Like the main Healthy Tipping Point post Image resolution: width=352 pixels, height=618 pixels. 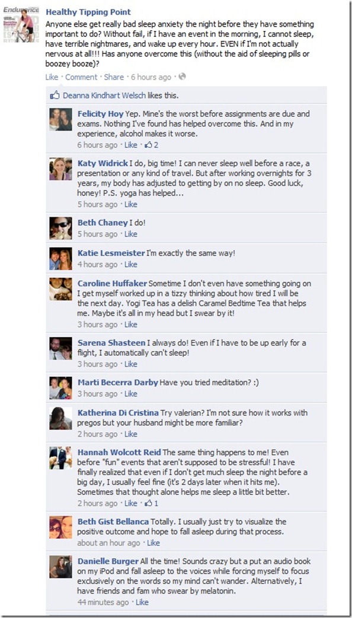point(52,77)
